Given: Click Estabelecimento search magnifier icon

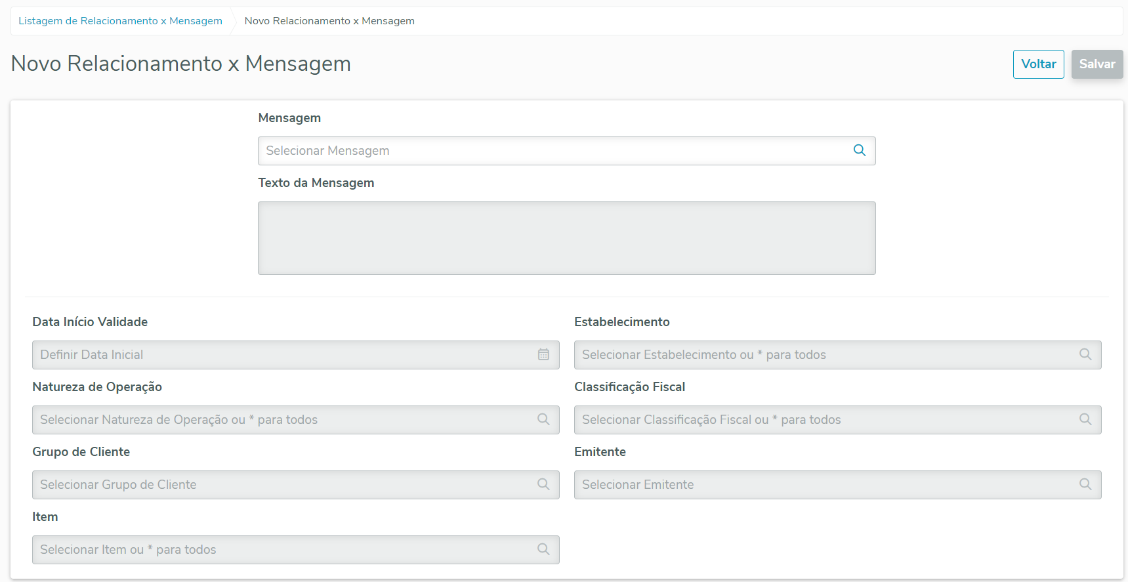Looking at the screenshot, I should click(x=1085, y=354).
